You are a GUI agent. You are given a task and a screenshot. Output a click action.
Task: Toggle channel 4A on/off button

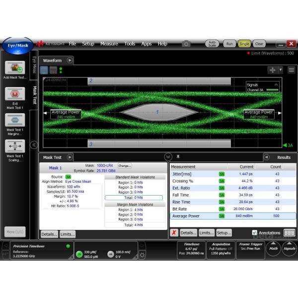coord(110,254)
